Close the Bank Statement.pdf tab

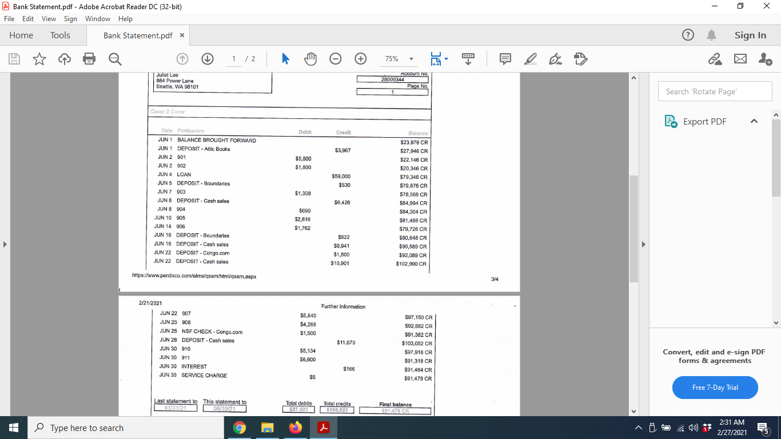coord(182,35)
